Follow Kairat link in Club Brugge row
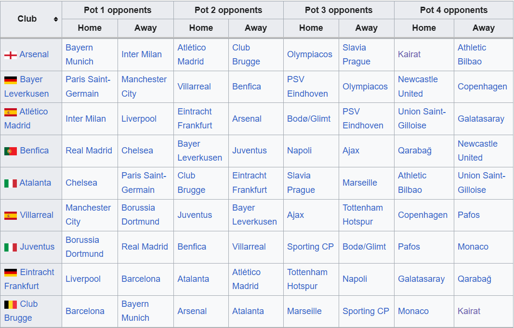This screenshot has height=328, width=514. (x=469, y=311)
